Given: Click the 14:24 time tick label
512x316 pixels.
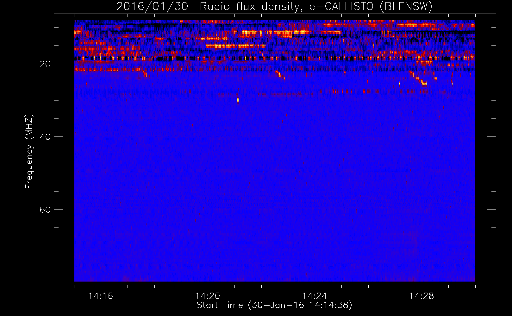Looking at the screenshot, I should tap(315, 296).
